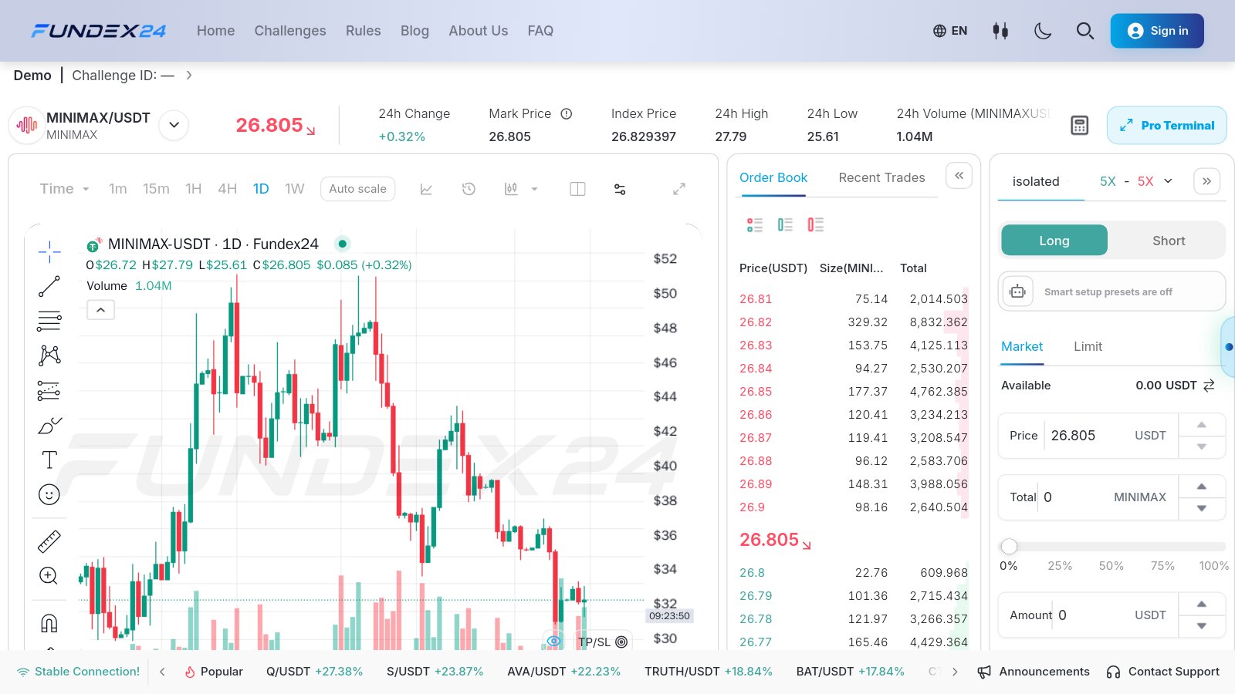Screen dimensions: 1235x694
Task: Select the pattern drawing tool
Action: click(x=49, y=355)
